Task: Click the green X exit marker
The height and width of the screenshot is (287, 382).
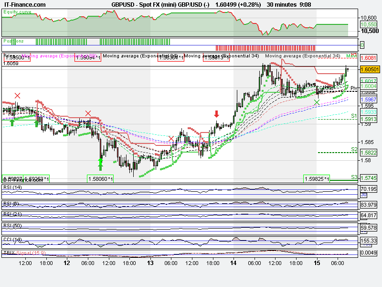Action: coord(317,102)
